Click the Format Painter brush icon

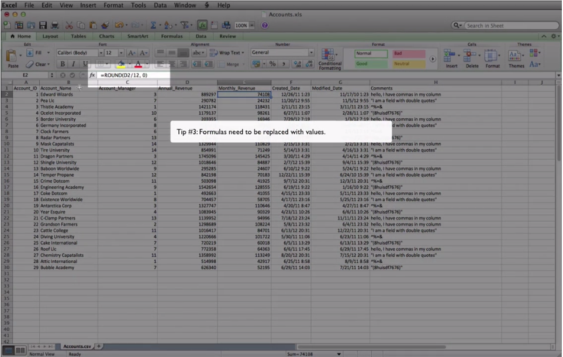tap(105, 25)
